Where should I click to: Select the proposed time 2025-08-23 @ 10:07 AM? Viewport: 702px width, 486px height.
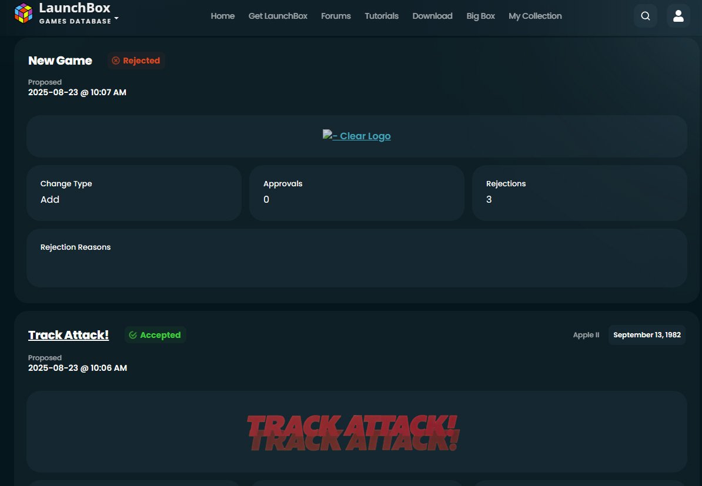coord(77,92)
